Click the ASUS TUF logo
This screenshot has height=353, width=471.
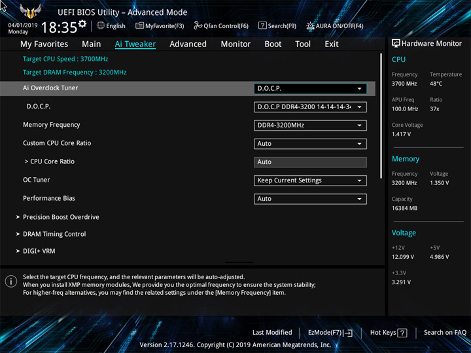pos(30,11)
